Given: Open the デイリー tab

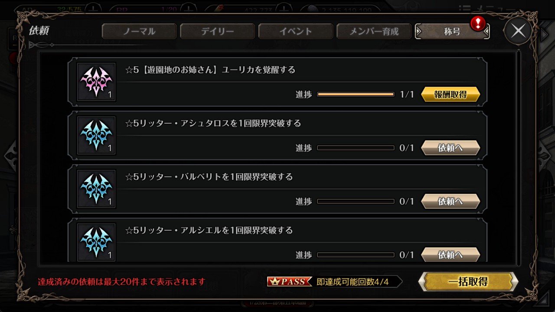Looking at the screenshot, I should [x=217, y=31].
